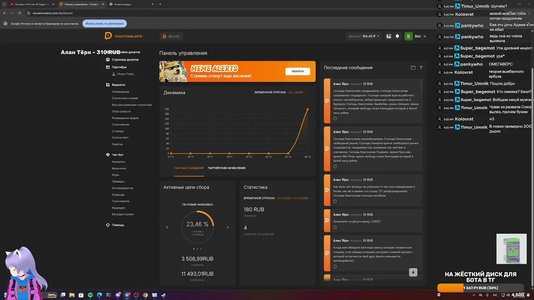Image resolution: width=534 pixels, height=300 pixels.
Task: Show next fundraising goal arrow
Action: click(x=227, y=227)
